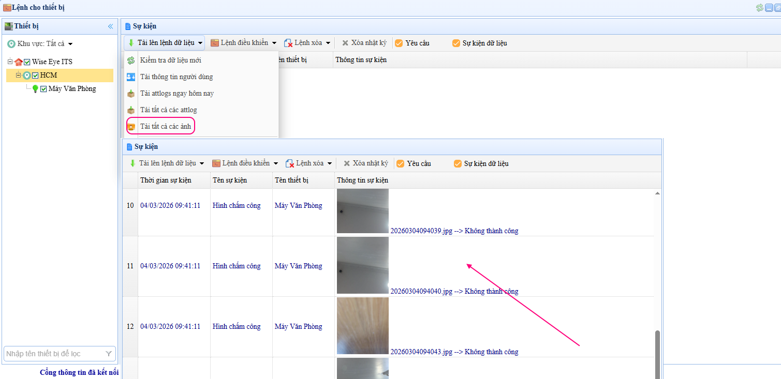Uncheck the HCM tree checkbox

point(35,75)
